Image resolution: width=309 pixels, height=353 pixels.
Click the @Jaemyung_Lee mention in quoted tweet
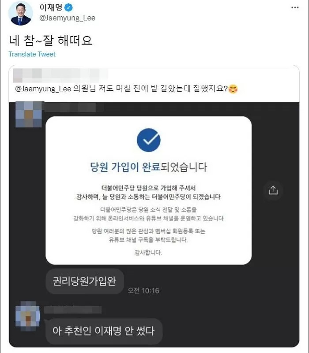click(x=43, y=89)
